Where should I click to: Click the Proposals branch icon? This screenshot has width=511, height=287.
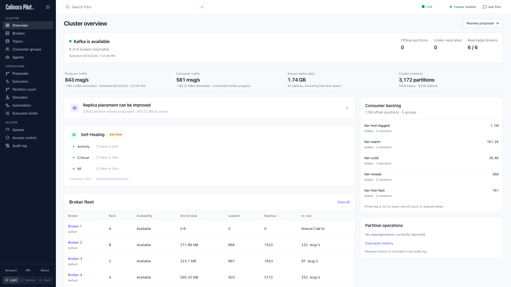tap(7, 73)
